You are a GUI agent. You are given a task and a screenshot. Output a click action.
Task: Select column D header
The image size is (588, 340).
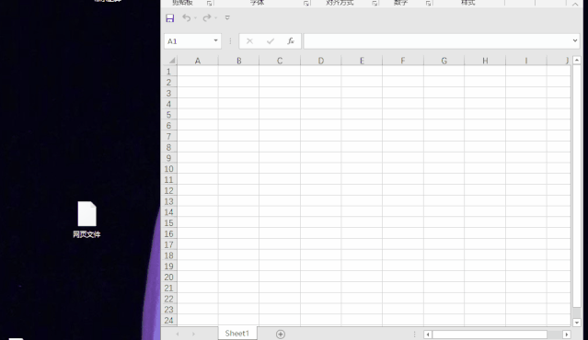click(x=320, y=61)
